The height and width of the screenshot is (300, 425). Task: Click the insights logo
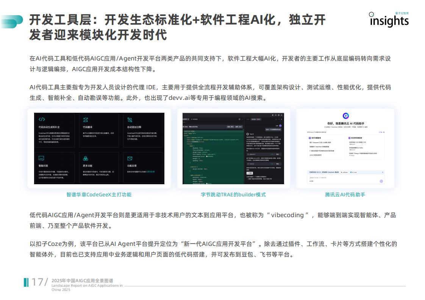pos(389,20)
